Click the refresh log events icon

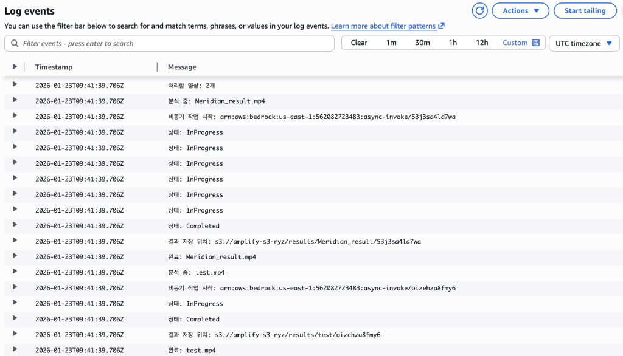click(480, 10)
